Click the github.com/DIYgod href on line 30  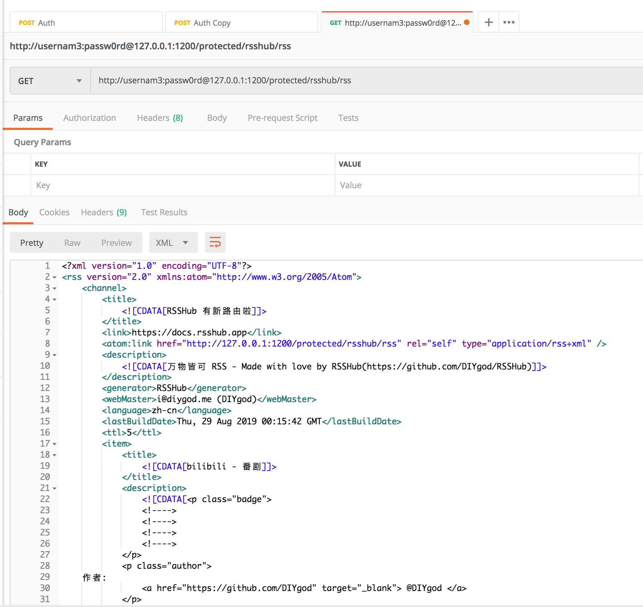(x=249, y=588)
